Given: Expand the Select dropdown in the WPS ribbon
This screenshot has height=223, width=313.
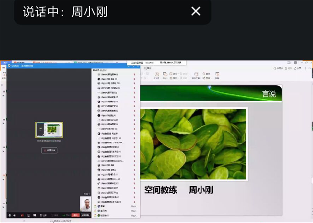Looking at the screenshot, I should pyautogui.click(x=217, y=76).
